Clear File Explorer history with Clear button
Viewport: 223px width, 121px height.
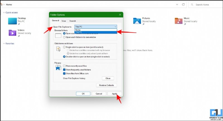click(108, 78)
